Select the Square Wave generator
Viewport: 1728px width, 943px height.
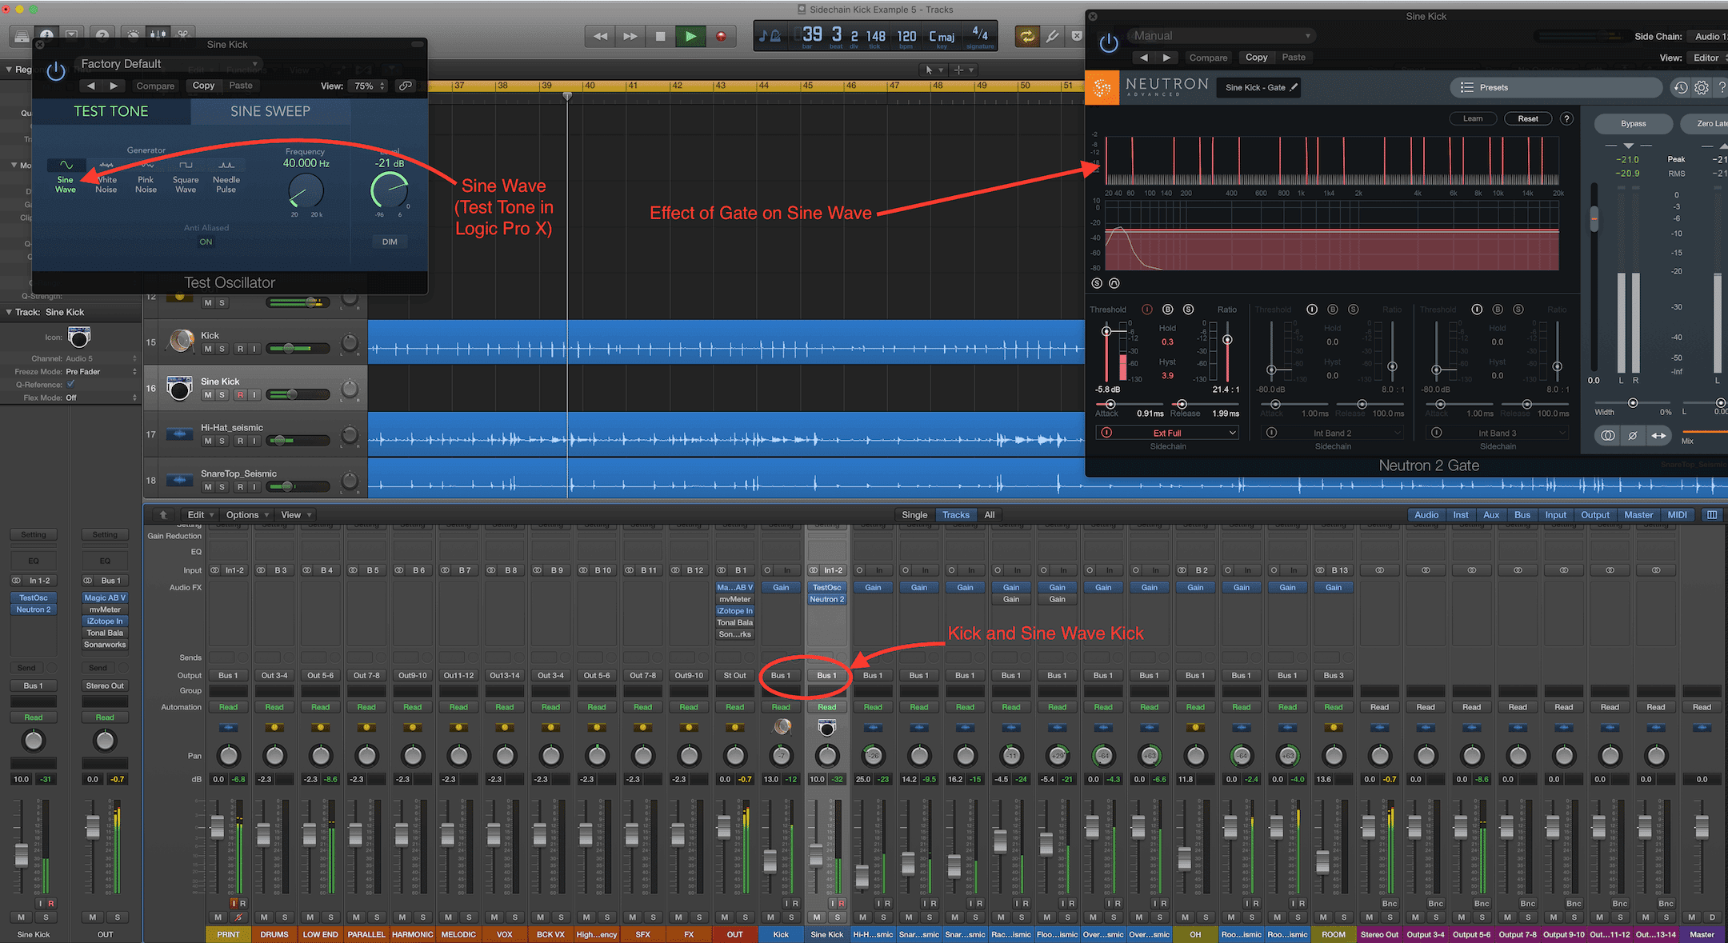click(x=186, y=176)
